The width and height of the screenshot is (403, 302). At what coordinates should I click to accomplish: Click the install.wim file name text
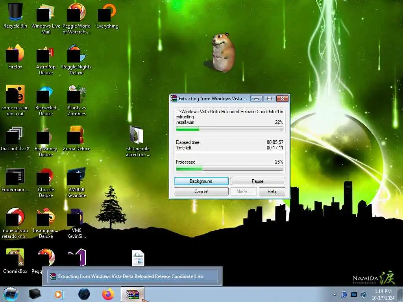(x=185, y=123)
